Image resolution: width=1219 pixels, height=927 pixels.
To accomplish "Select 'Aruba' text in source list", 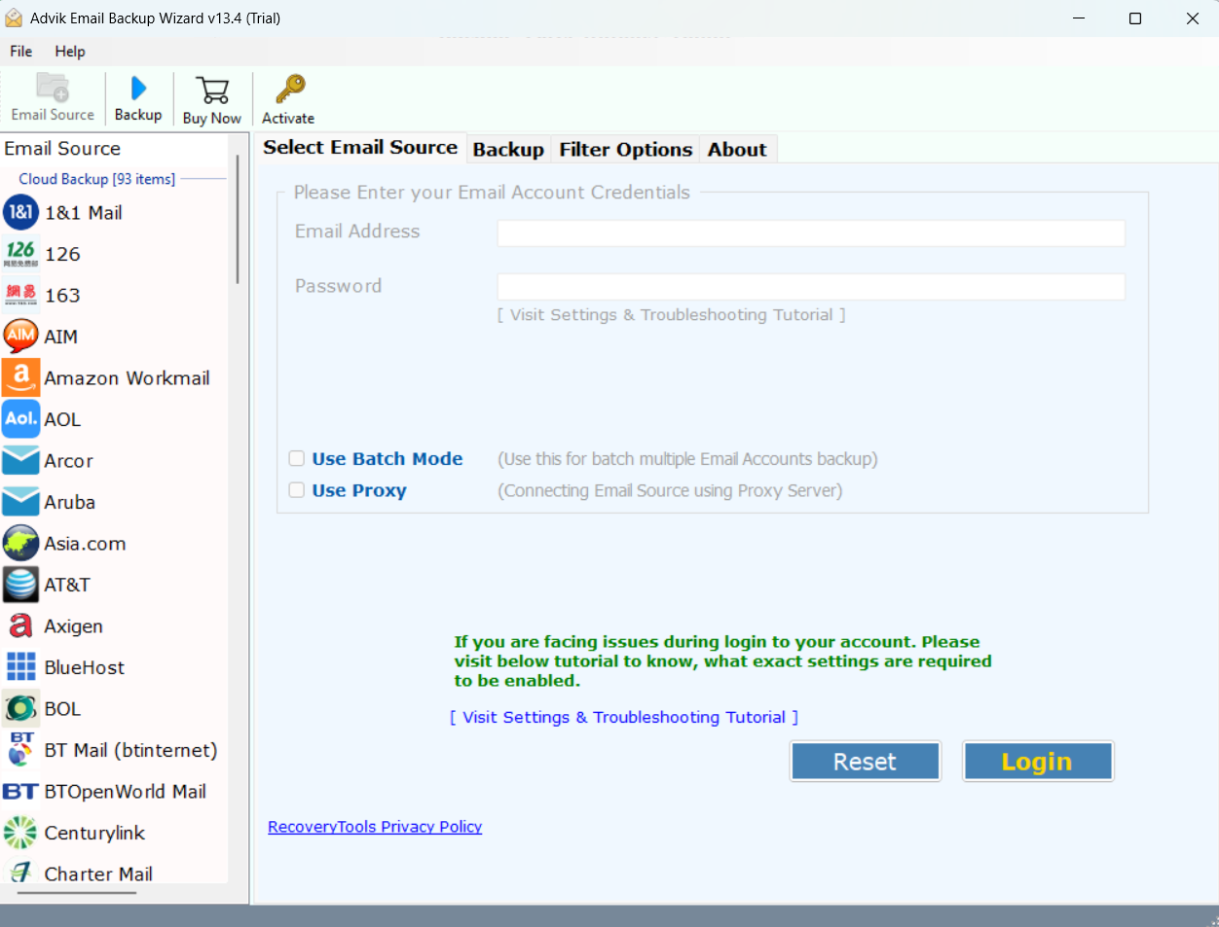I will point(70,502).
